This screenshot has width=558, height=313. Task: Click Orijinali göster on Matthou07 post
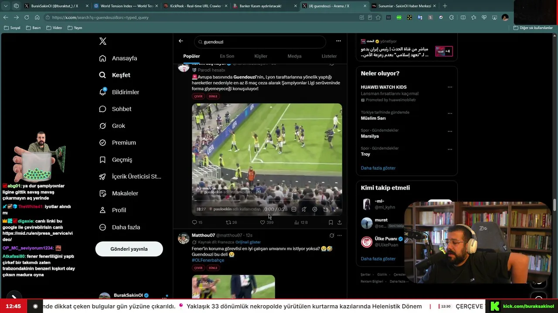(x=248, y=242)
